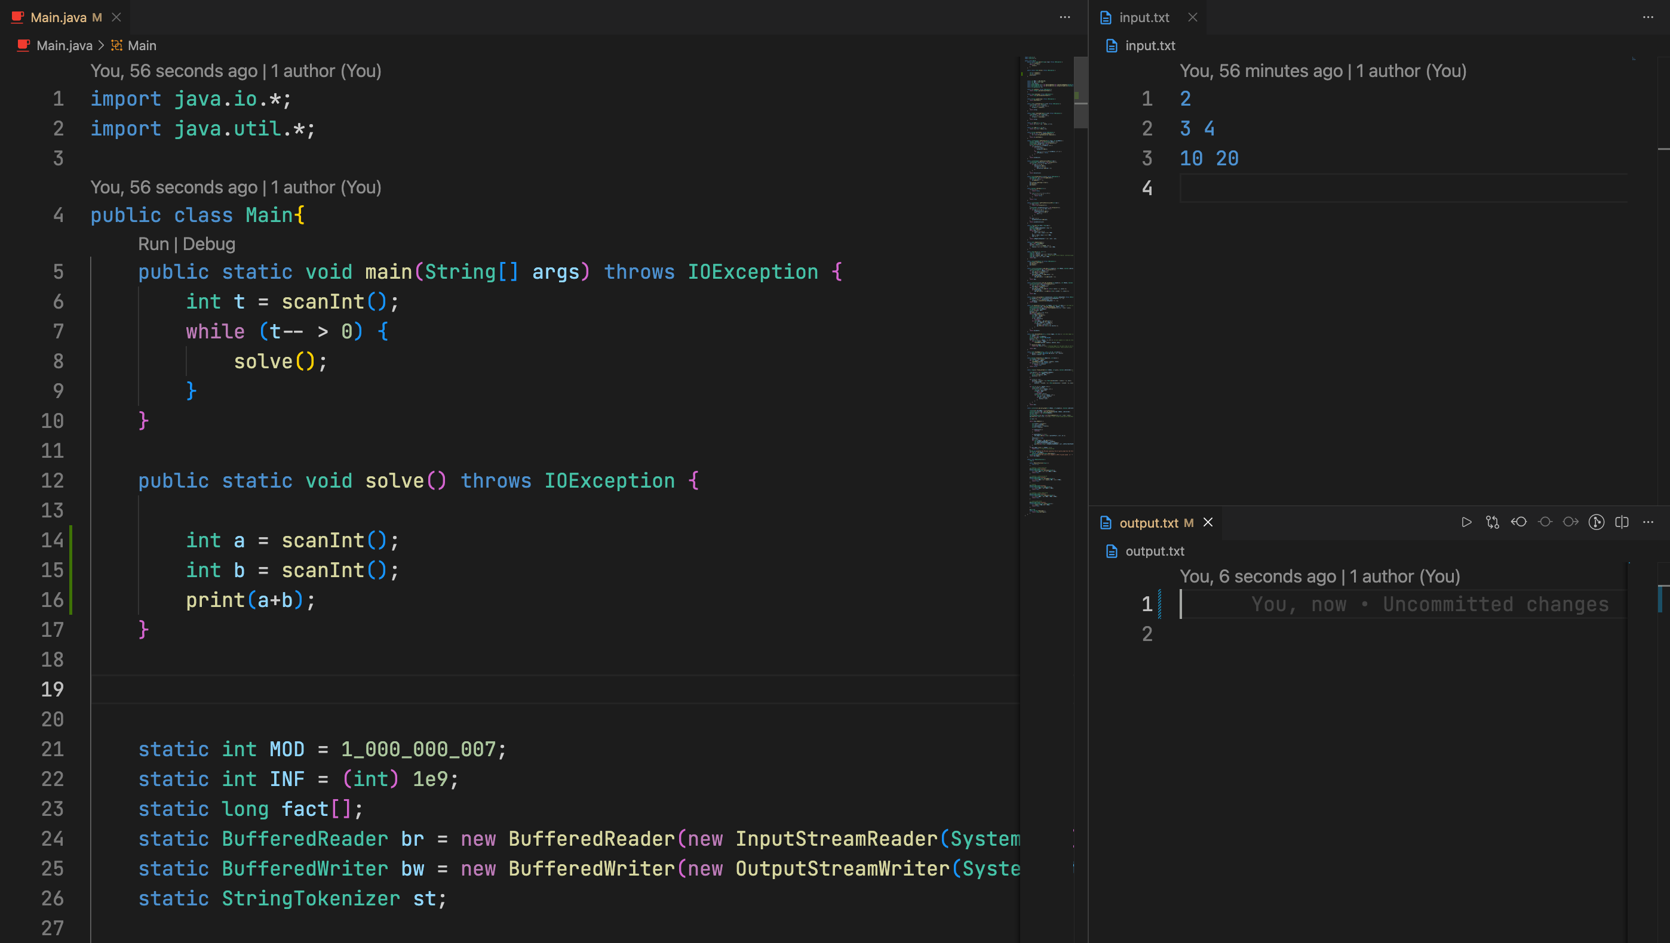Click the minimap code overview
The width and height of the screenshot is (1670, 943).
[1047, 285]
